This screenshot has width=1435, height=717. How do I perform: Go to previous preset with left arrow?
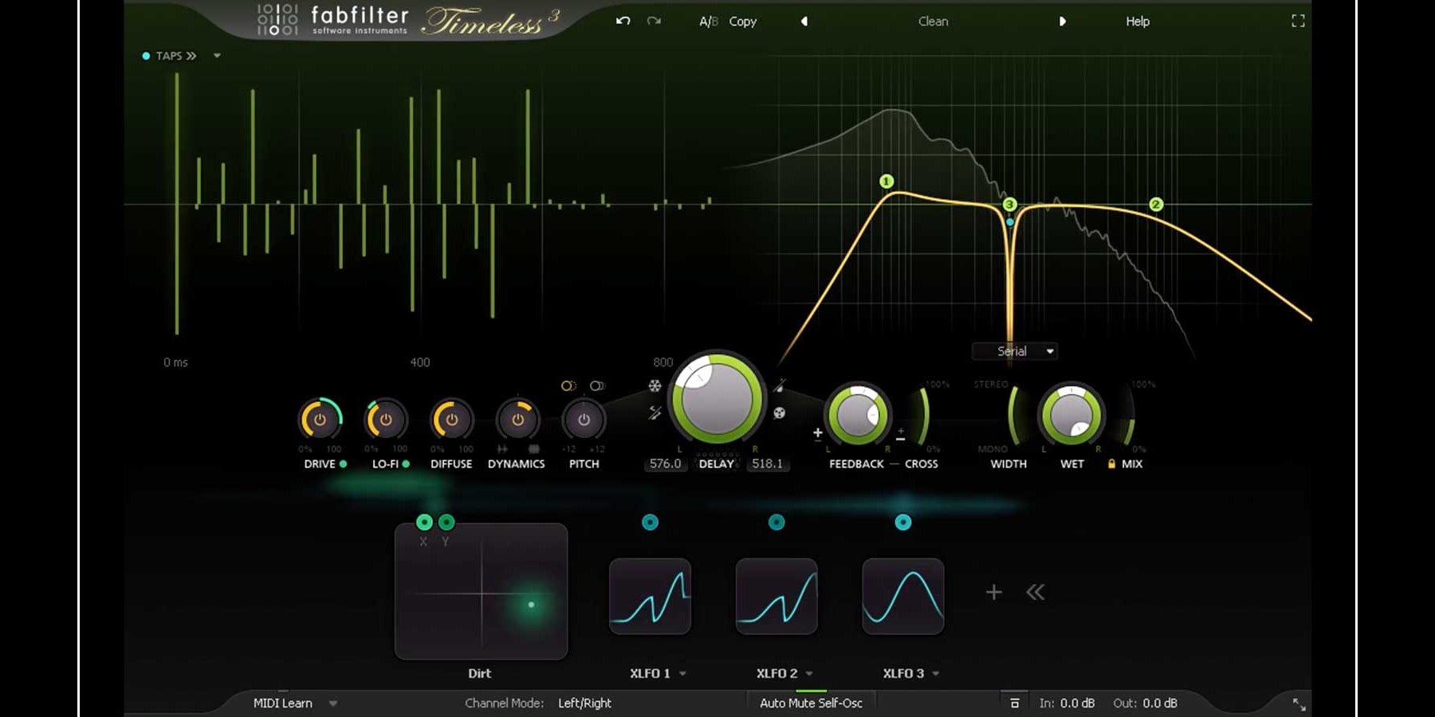pyautogui.click(x=804, y=22)
